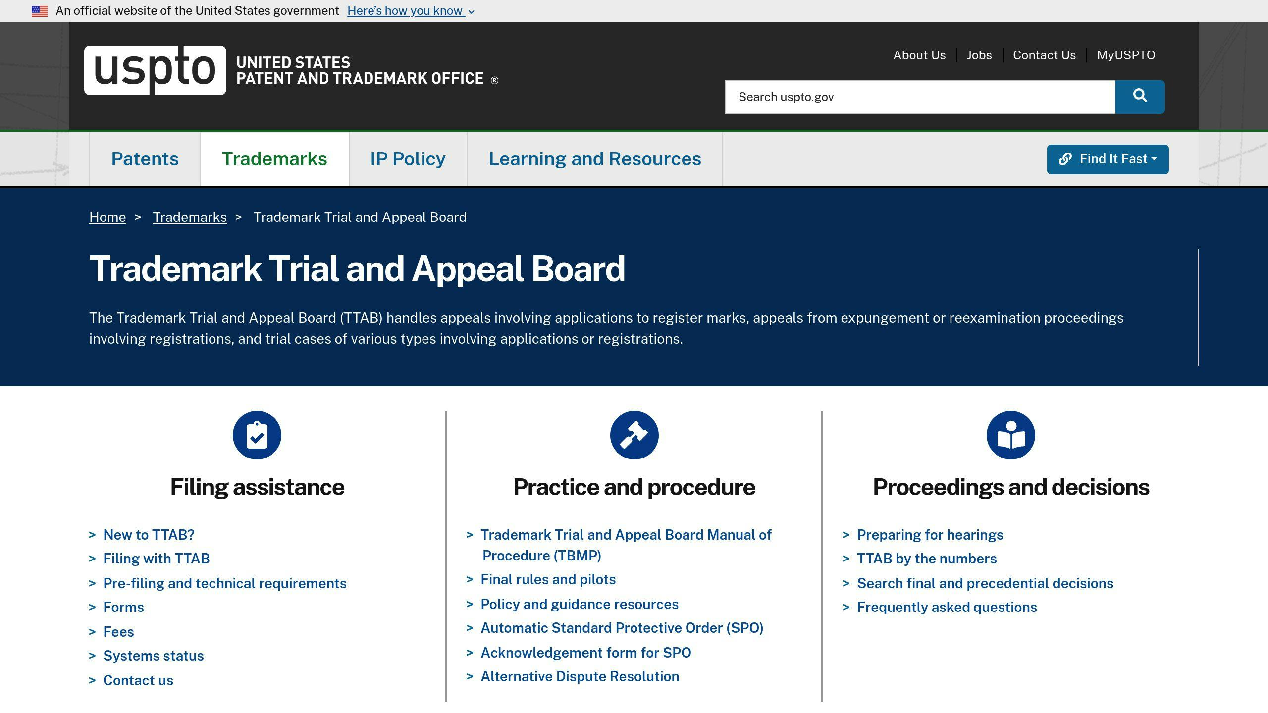Image resolution: width=1268 pixels, height=713 pixels.
Task: Open the Find It Fast dropdown
Action: [1108, 159]
